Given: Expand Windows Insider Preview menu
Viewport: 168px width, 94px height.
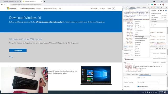Looking at the screenshot, I should coord(51,9).
